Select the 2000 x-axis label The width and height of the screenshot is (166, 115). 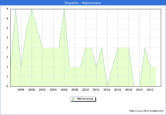pyautogui.click(x=32, y=90)
